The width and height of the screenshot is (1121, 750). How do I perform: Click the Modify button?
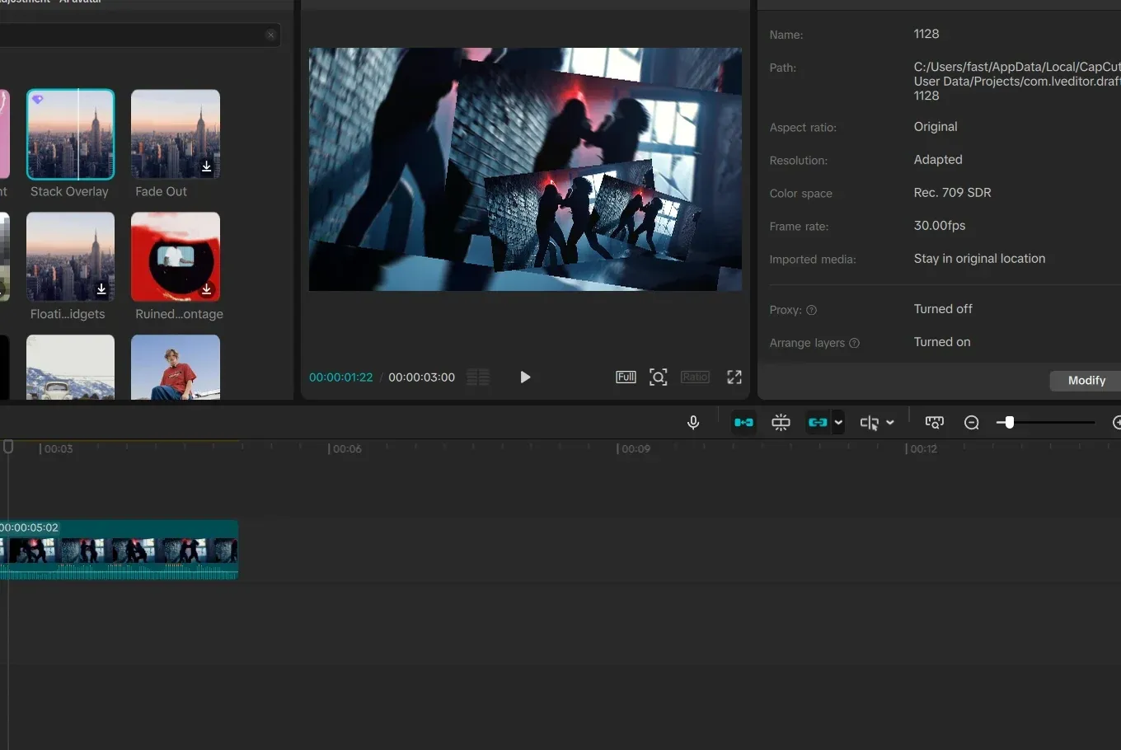[1086, 381]
